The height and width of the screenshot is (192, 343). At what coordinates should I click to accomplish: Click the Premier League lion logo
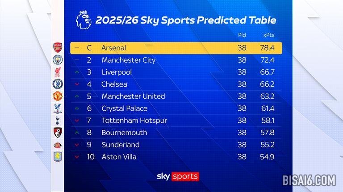(x=83, y=20)
